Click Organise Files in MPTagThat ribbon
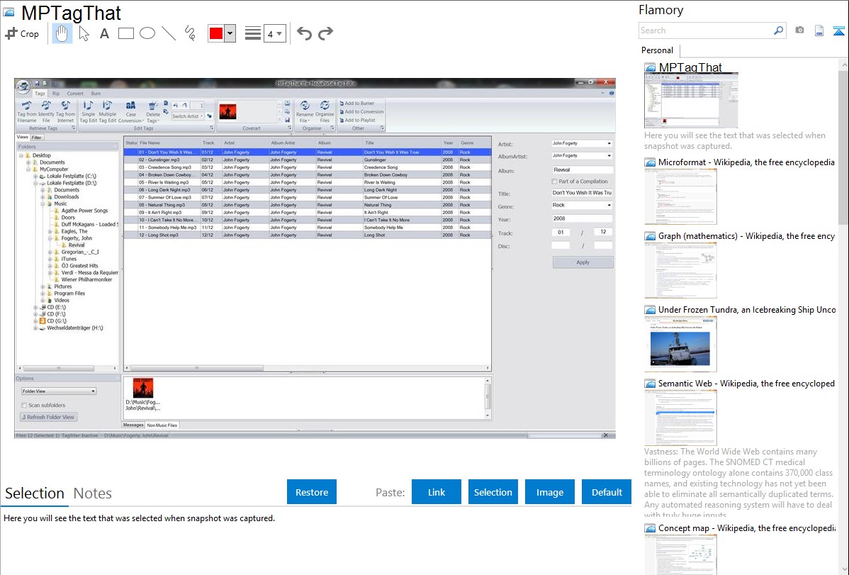The image size is (849, 575). coord(325,111)
